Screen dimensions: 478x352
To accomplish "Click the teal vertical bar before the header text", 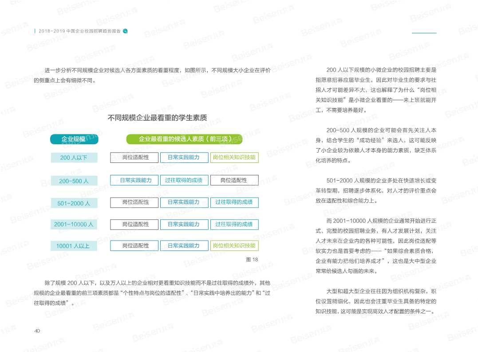I will 36,31.
